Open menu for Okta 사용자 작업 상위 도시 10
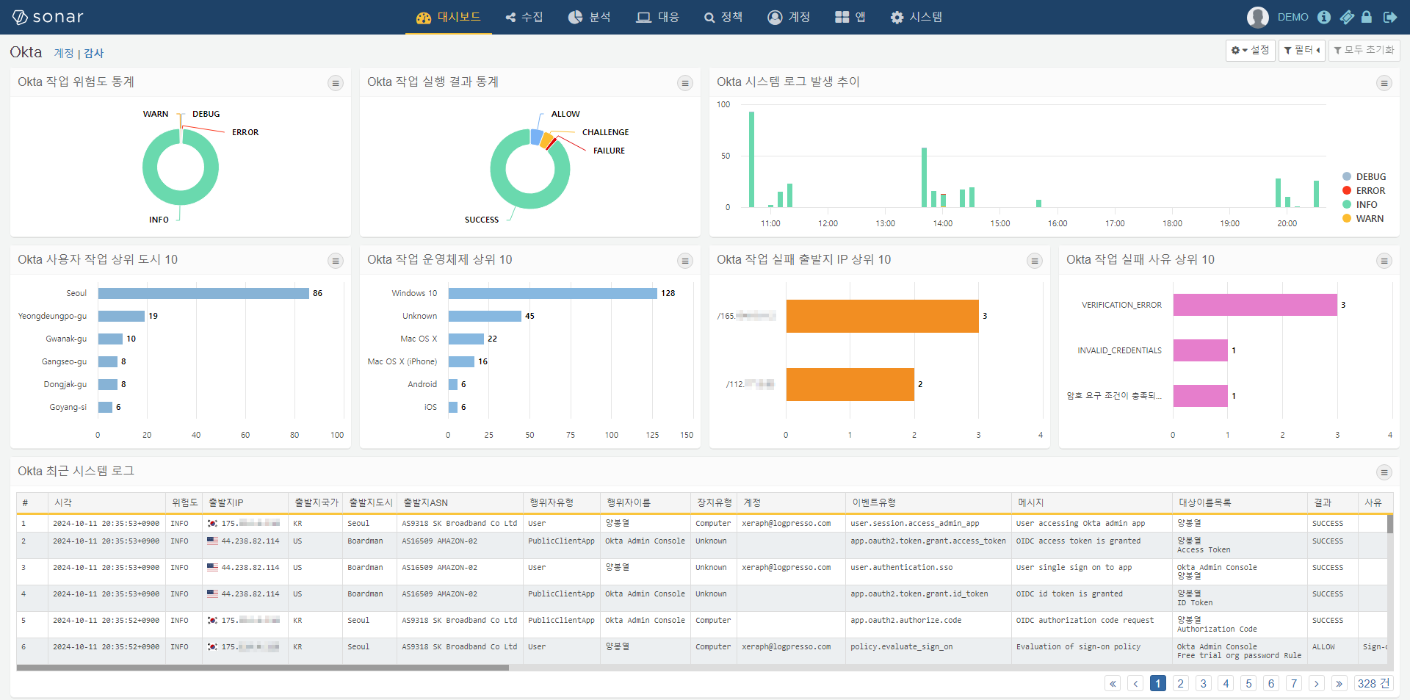The image size is (1410, 700). tap(336, 261)
